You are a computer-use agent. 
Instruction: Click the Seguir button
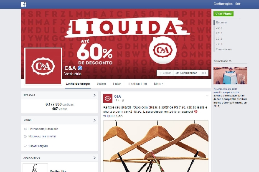point(165,73)
